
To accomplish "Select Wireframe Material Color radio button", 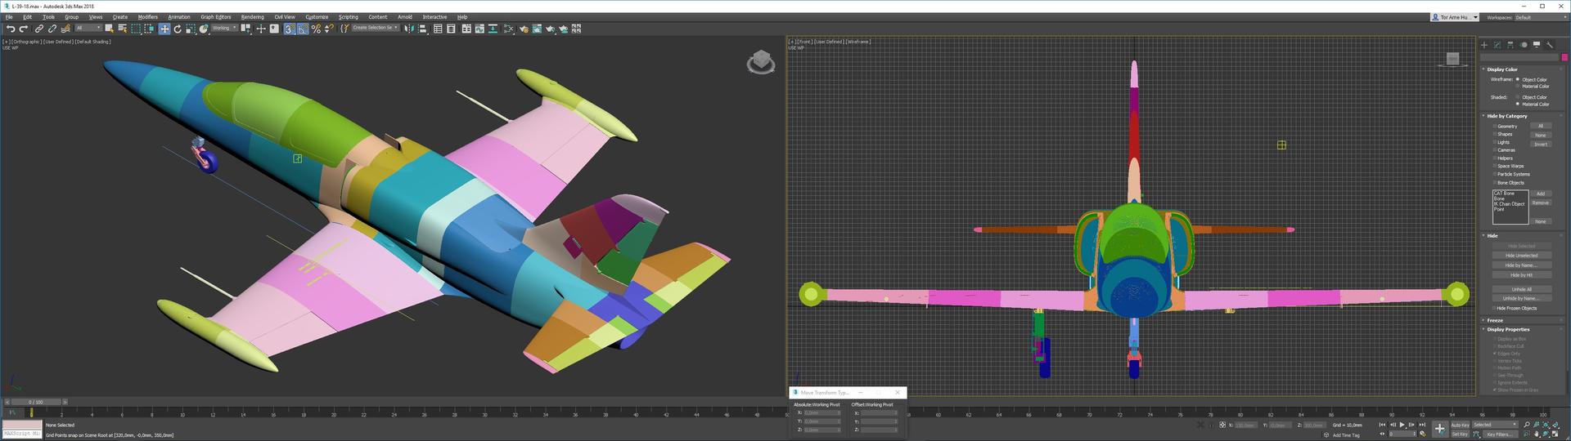I will (x=1518, y=86).
